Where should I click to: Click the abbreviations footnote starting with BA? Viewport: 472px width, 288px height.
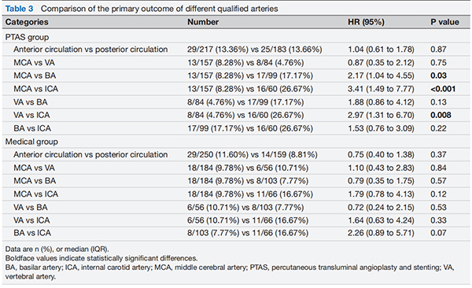(x=230, y=272)
